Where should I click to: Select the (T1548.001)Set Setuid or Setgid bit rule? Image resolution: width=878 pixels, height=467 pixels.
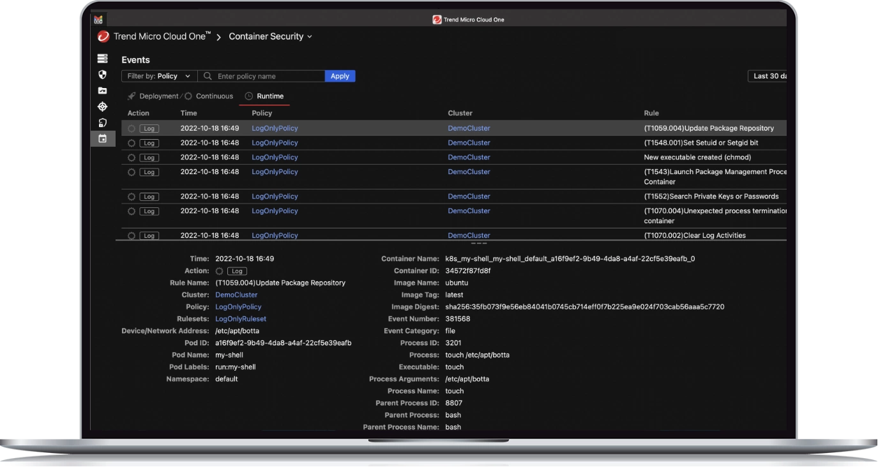point(701,143)
